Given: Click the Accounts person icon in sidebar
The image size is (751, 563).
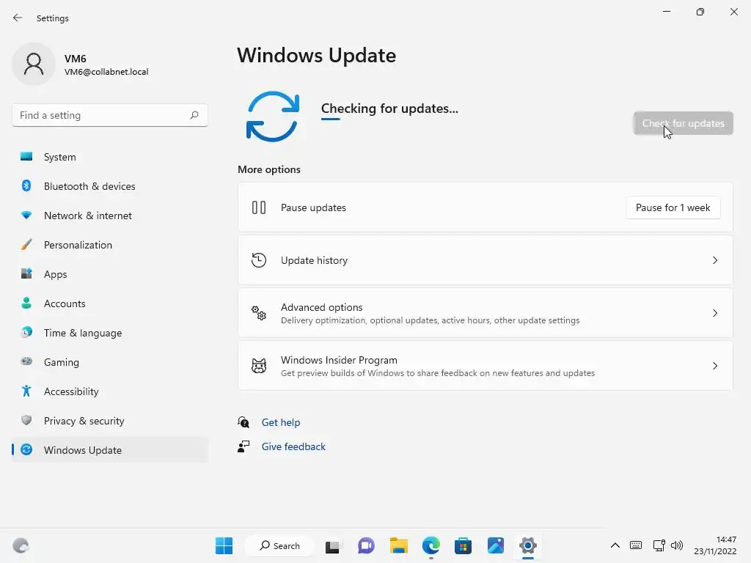Looking at the screenshot, I should [x=26, y=303].
